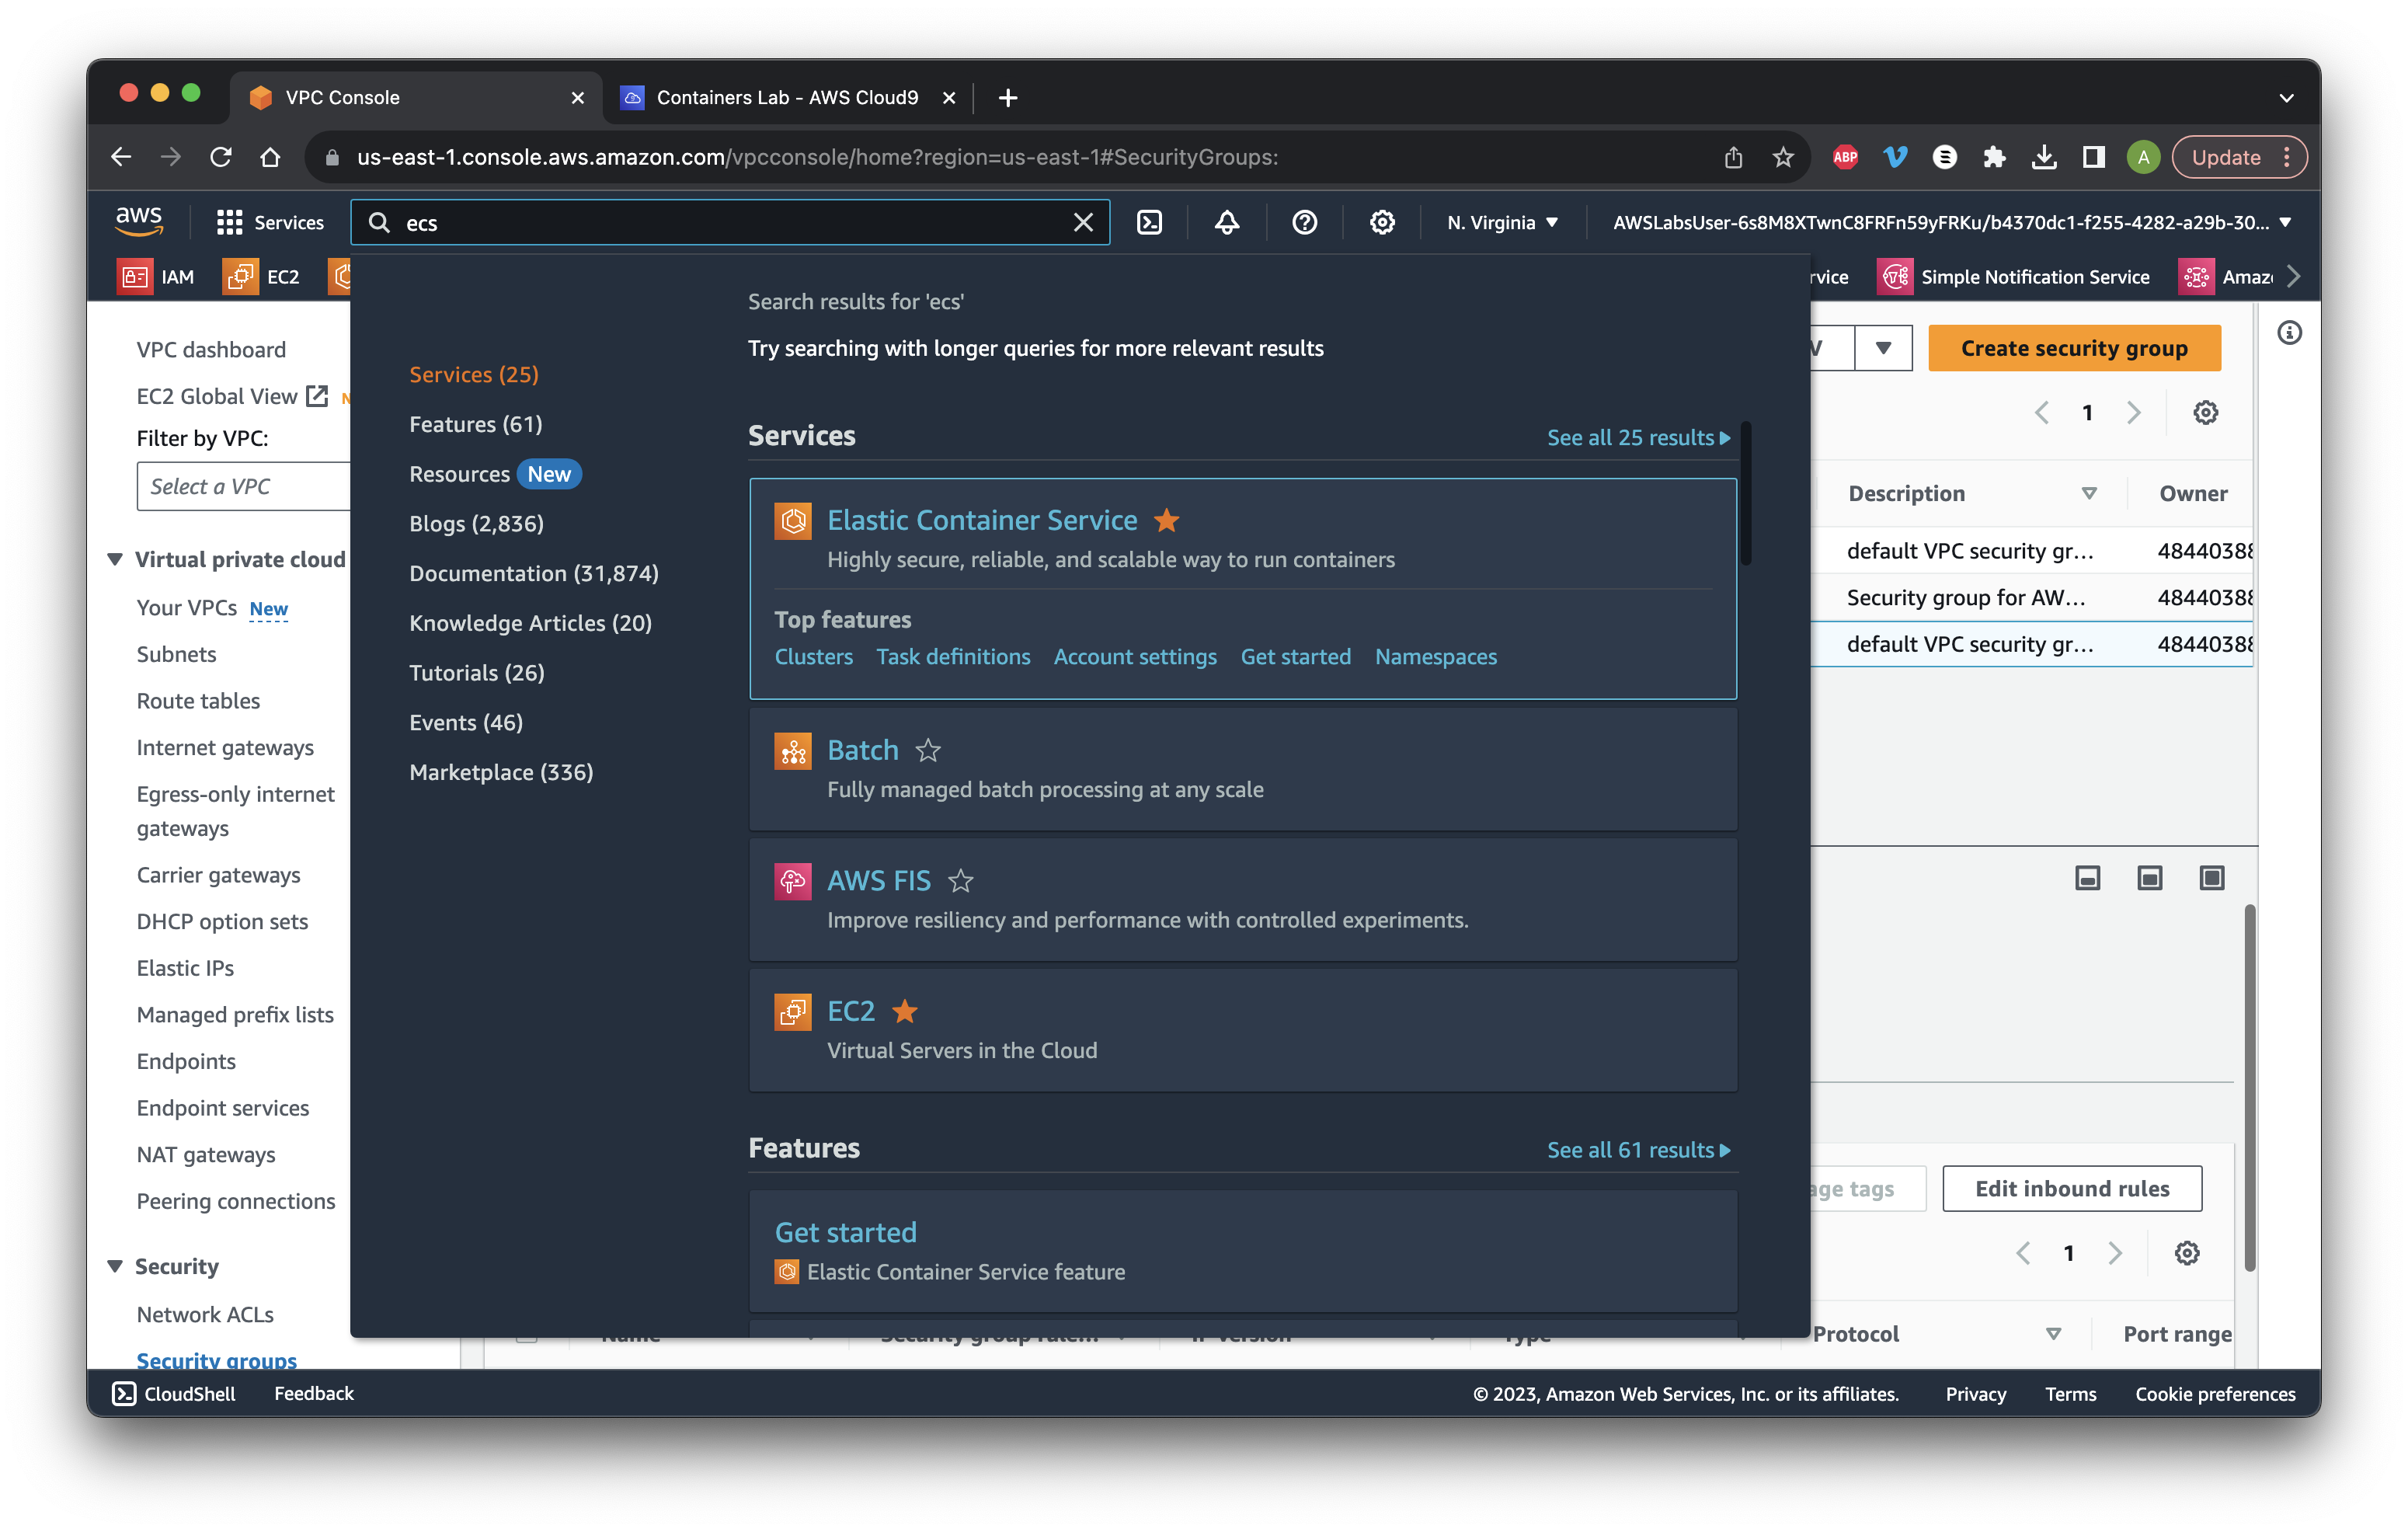Switch to Containers Lab Cloud9 tab

(786, 97)
